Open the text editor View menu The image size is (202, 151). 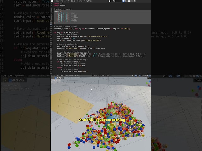click(57, 1)
